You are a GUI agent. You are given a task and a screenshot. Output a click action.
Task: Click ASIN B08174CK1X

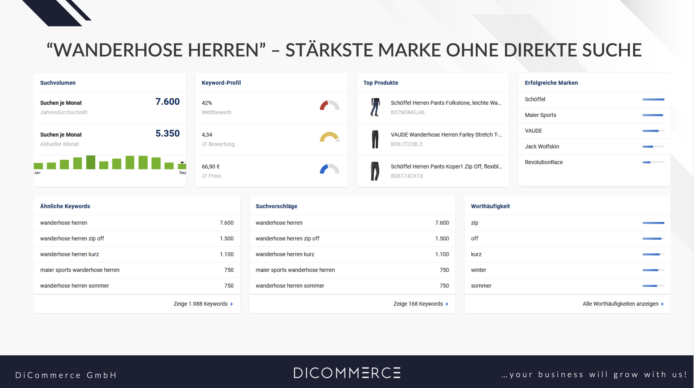(x=407, y=176)
